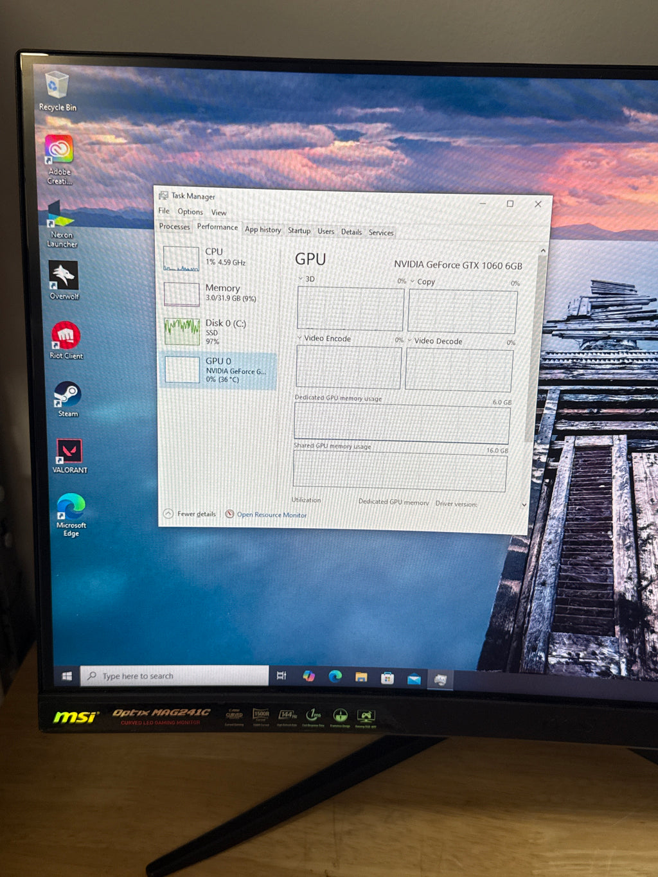Open Microsoft Edge desktop shortcut
This screenshot has width=658, height=877.
coord(71,515)
